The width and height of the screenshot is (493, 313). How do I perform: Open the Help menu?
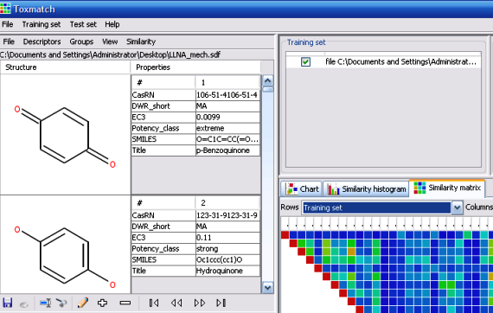(112, 24)
